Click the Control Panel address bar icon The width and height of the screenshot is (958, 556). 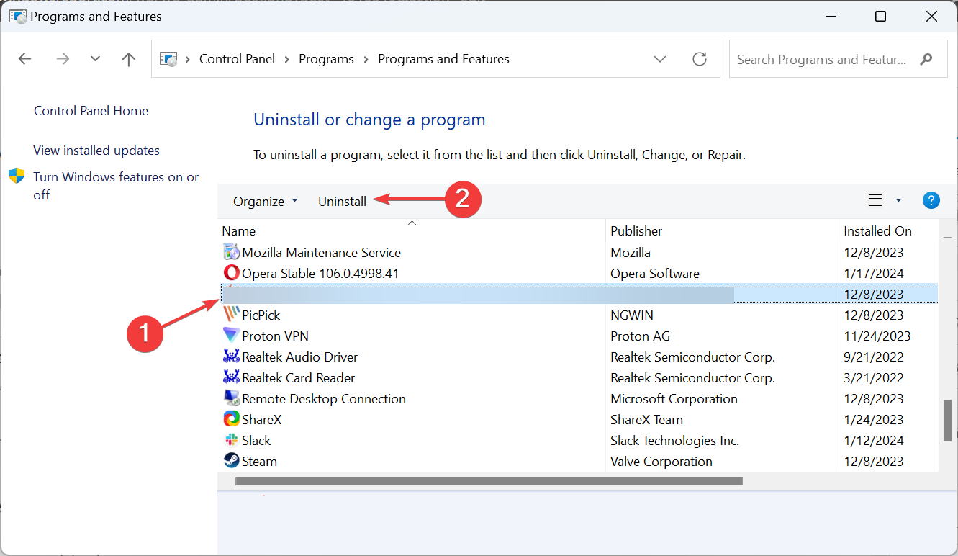click(x=168, y=59)
